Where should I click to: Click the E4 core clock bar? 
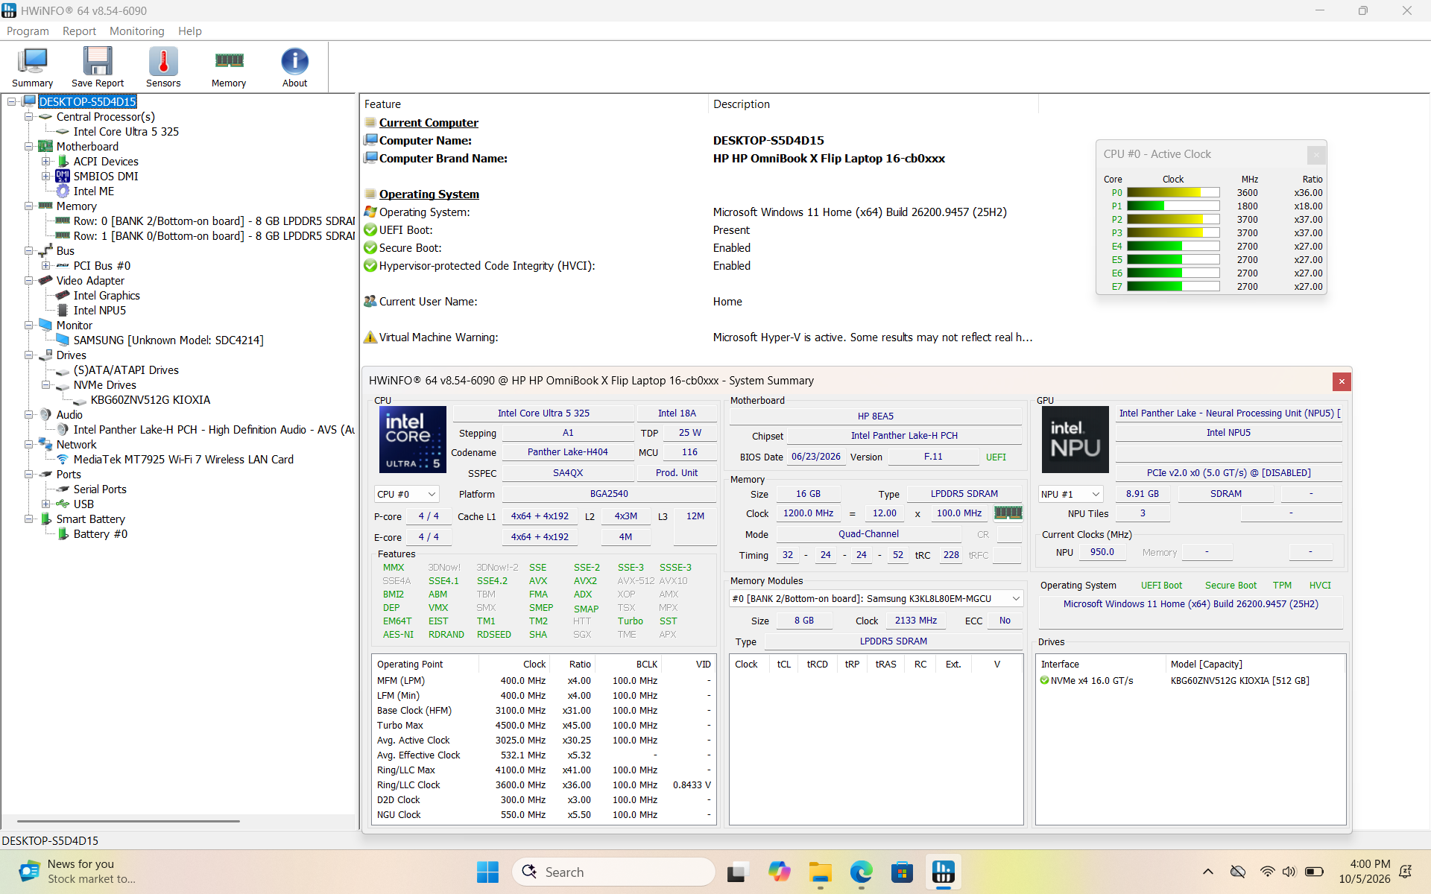click(1173, 246)
